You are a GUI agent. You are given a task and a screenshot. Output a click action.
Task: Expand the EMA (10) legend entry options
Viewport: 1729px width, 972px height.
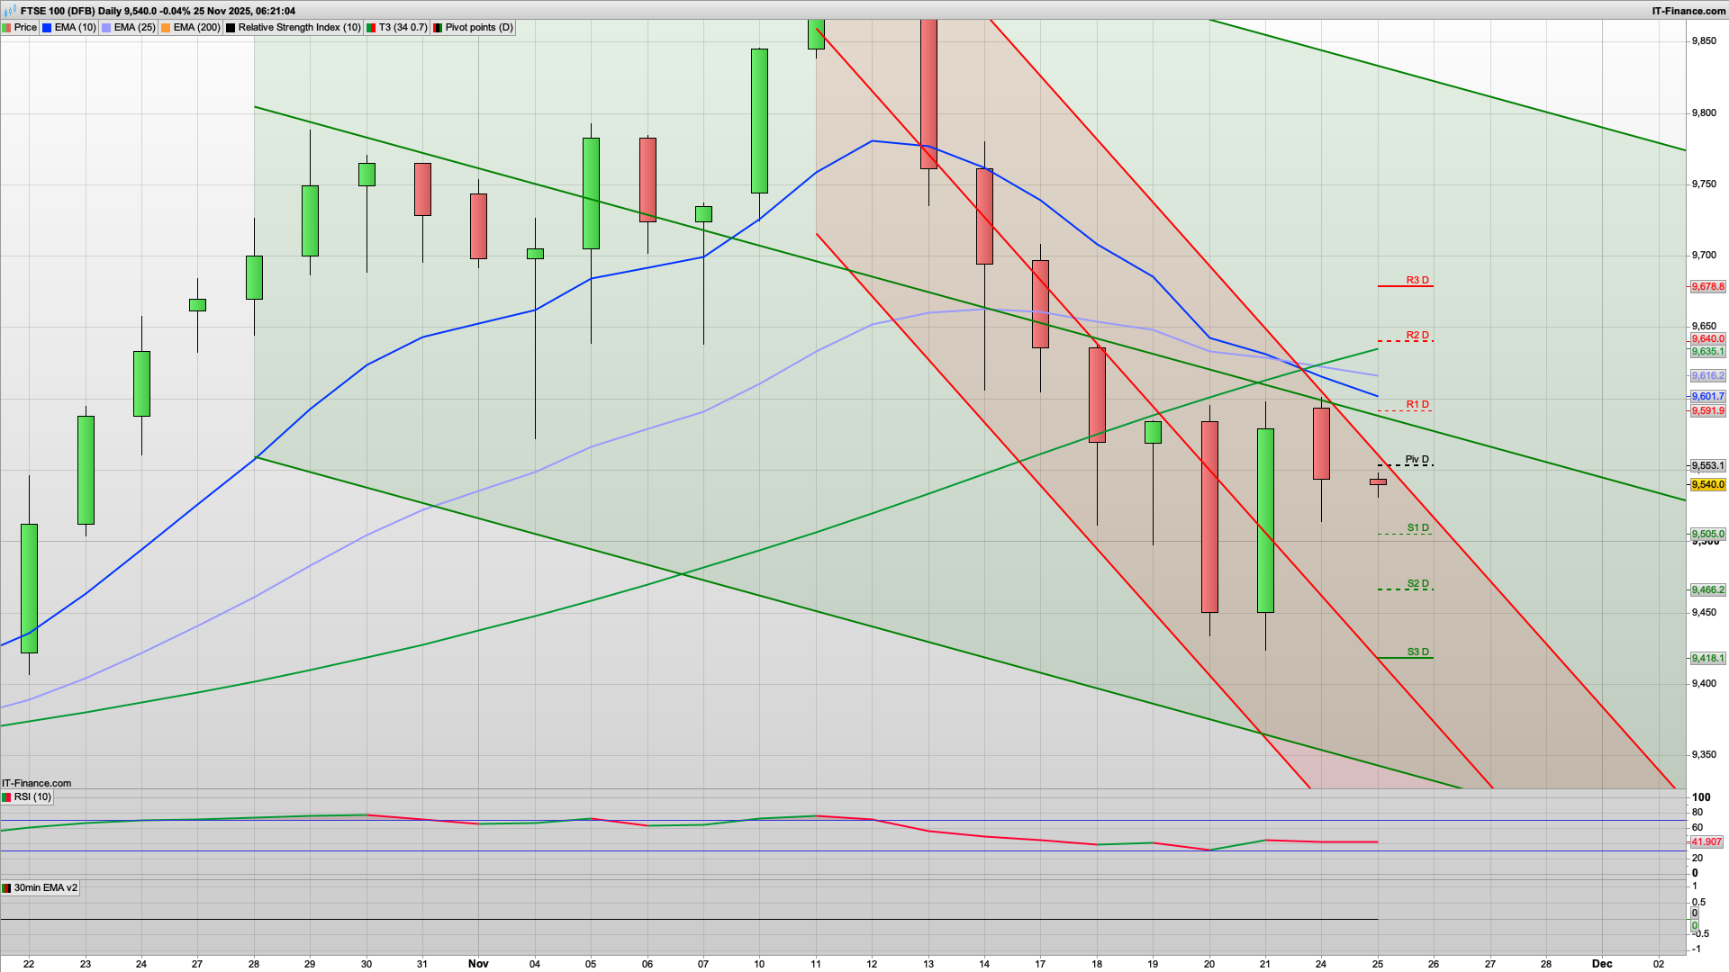pos(70,27)
